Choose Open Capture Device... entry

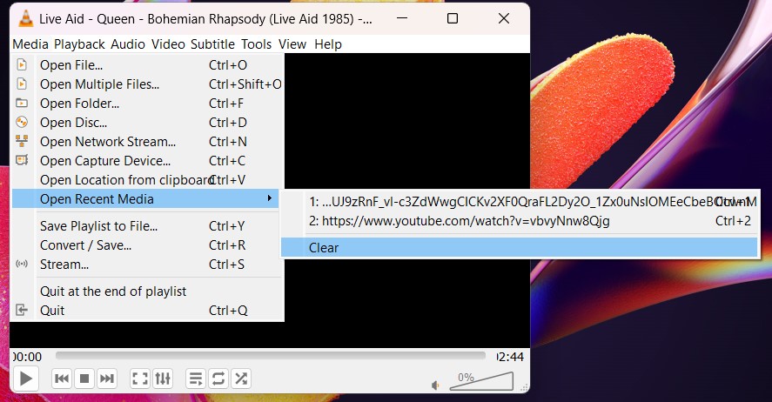click(147, 161)
